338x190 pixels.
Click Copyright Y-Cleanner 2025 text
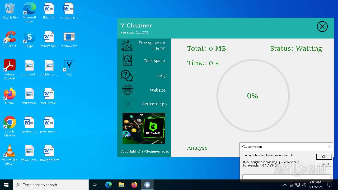(144, 151)
